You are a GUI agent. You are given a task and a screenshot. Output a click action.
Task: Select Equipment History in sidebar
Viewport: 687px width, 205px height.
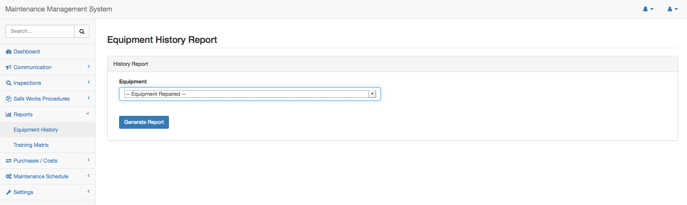[x=36, y=130]
